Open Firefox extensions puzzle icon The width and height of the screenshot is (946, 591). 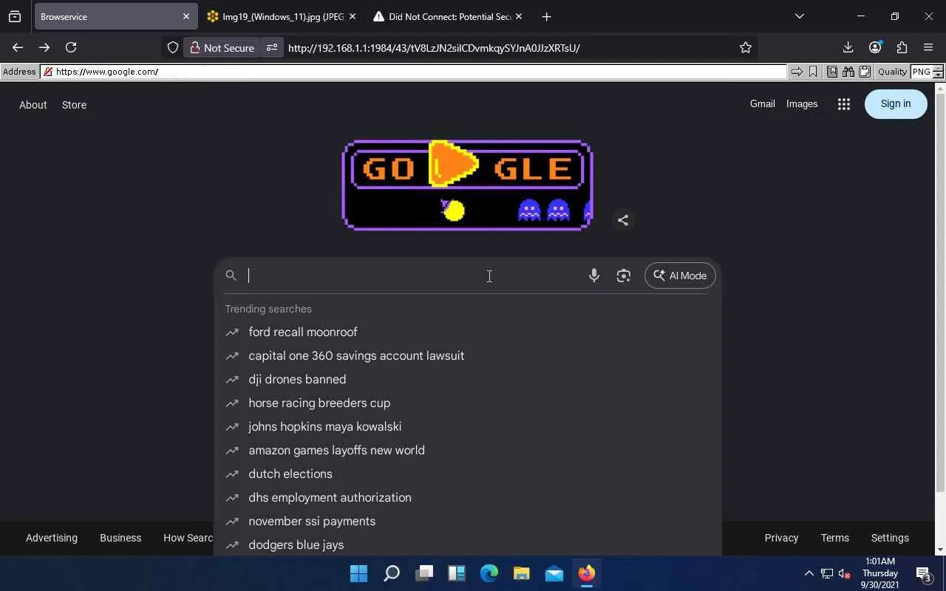tap(902, 47)
